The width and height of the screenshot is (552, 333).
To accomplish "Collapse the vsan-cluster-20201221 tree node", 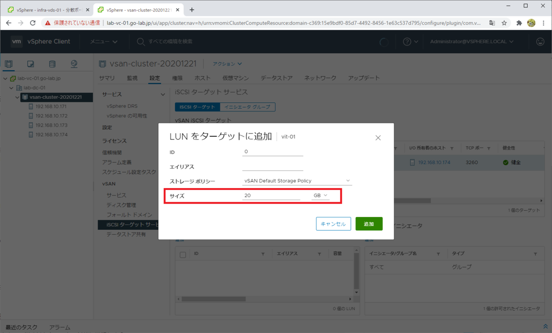I will pos(17,97).
